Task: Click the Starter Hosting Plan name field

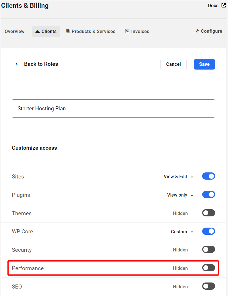Action: click(113, 108)
